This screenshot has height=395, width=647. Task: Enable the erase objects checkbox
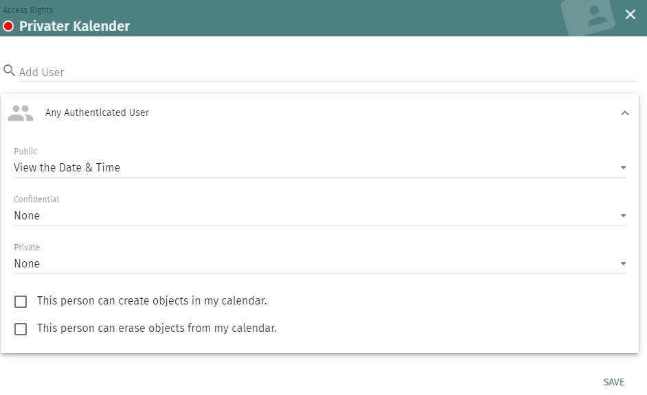click(x=21, y=329)
